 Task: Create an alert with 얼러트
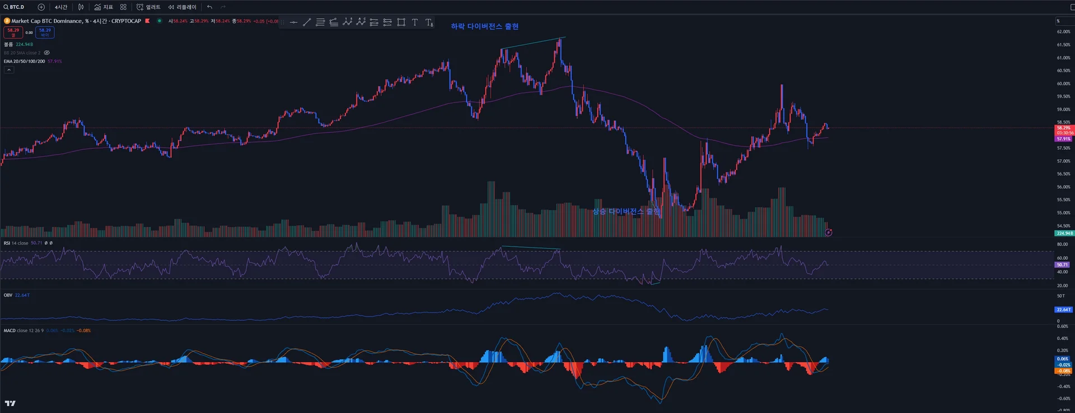click(x=148, y=7)
